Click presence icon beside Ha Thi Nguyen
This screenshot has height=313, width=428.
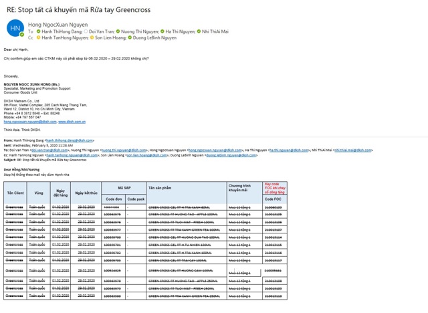pyautogui.click(x=163, y=31)
